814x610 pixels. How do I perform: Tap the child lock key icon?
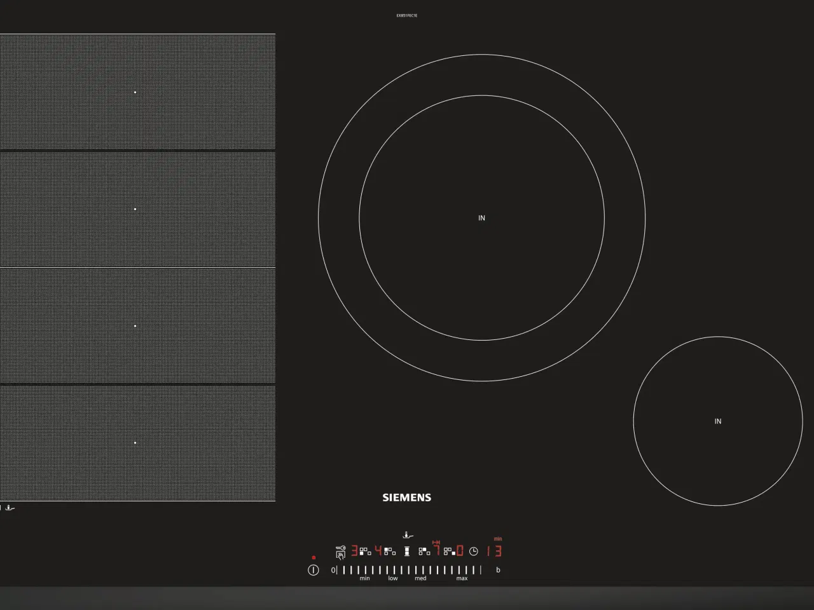pyautogui.click(x=340, y=548)
